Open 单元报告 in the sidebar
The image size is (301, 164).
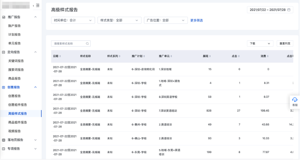coord(14,44)
